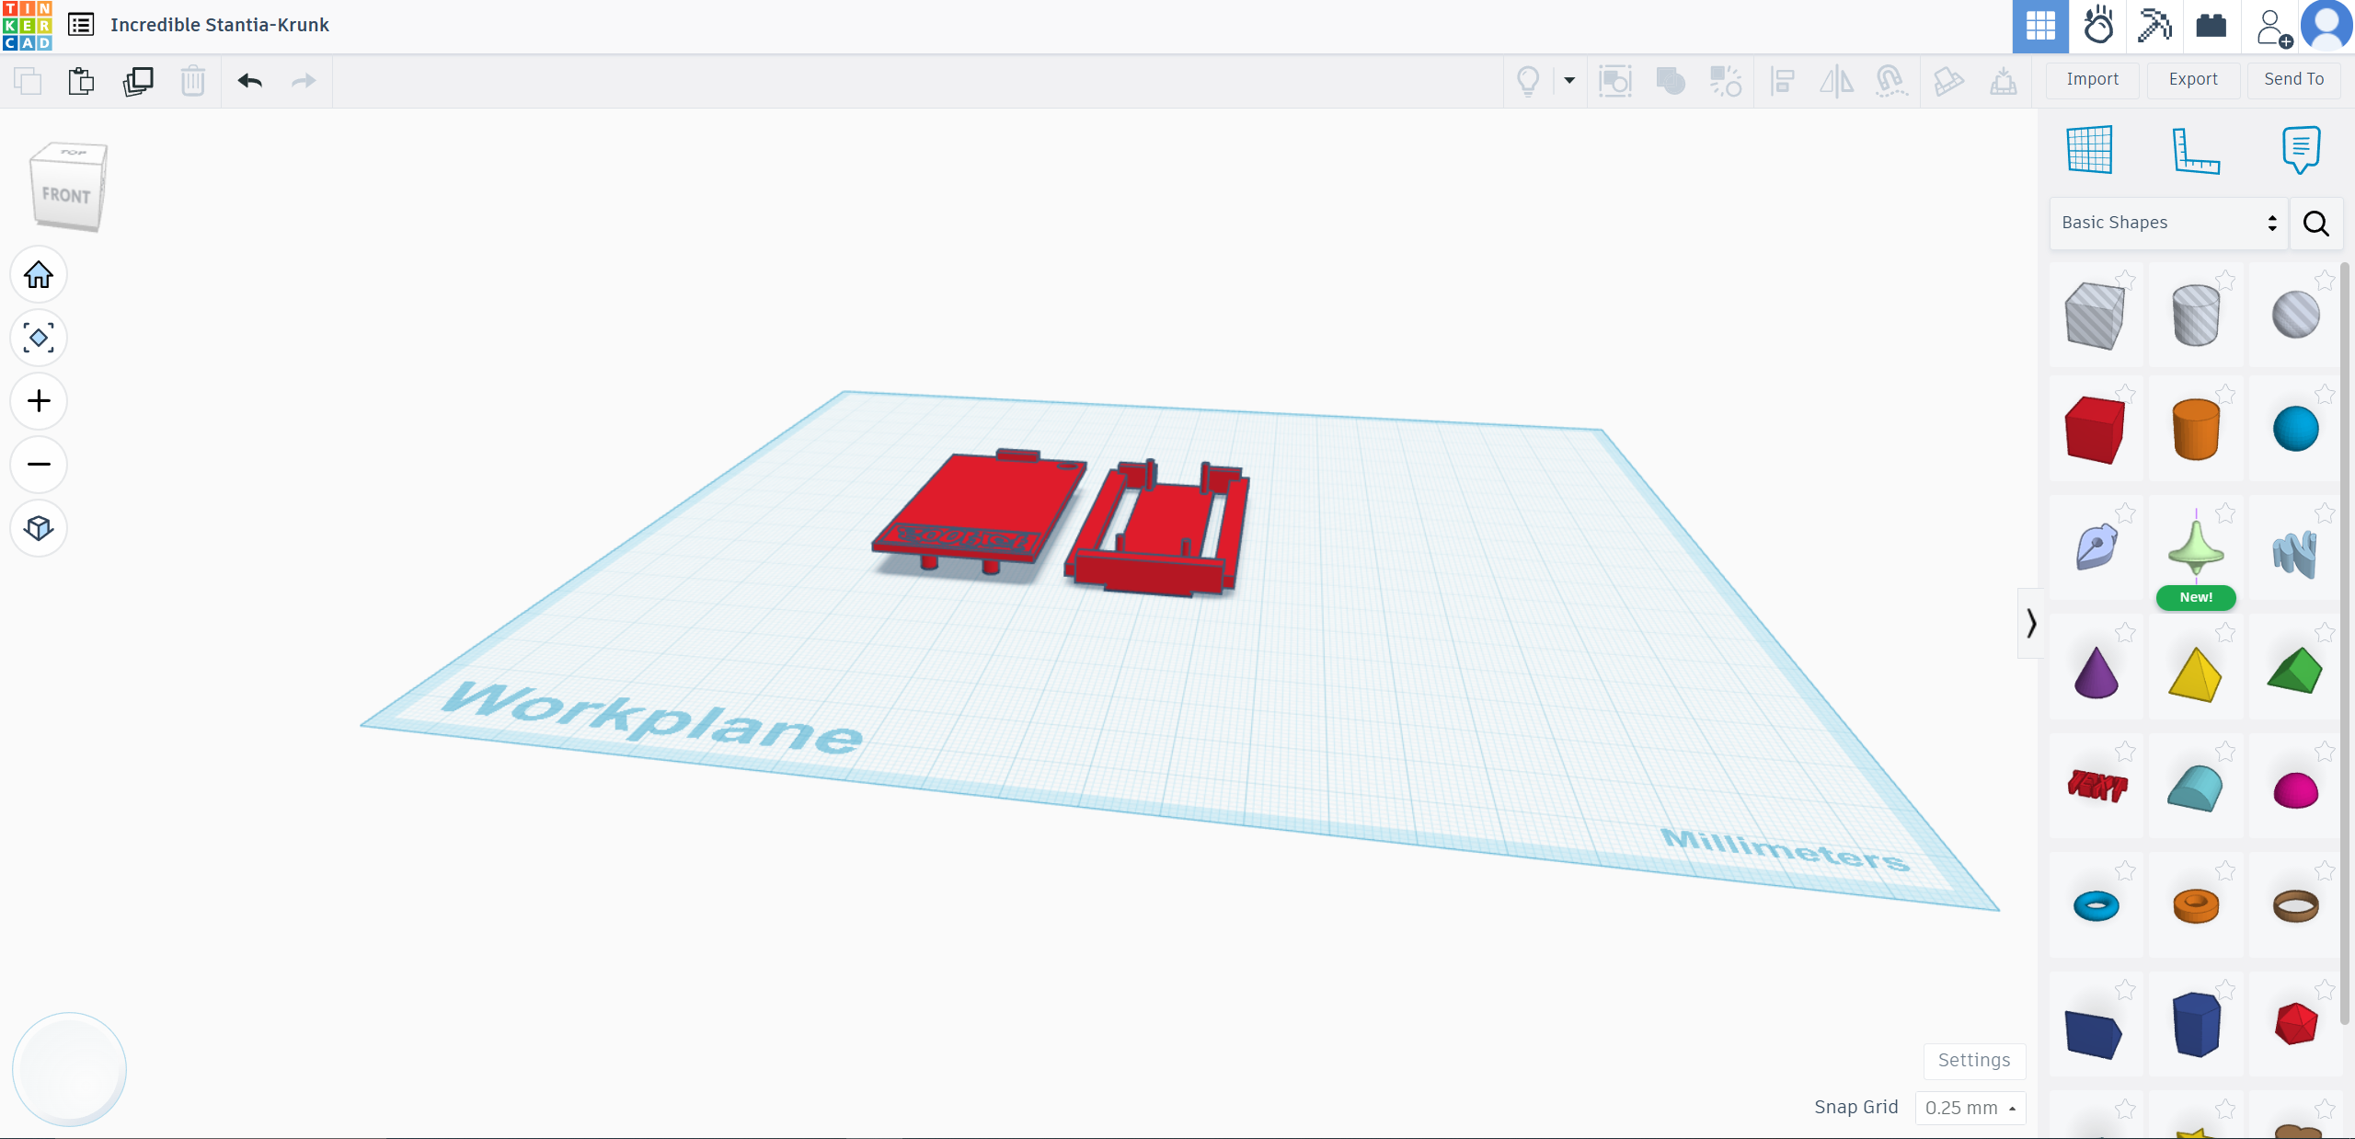Select the Workplane tool
This screenshot has width=2355, height=1139.
(x=2089, y=149)
